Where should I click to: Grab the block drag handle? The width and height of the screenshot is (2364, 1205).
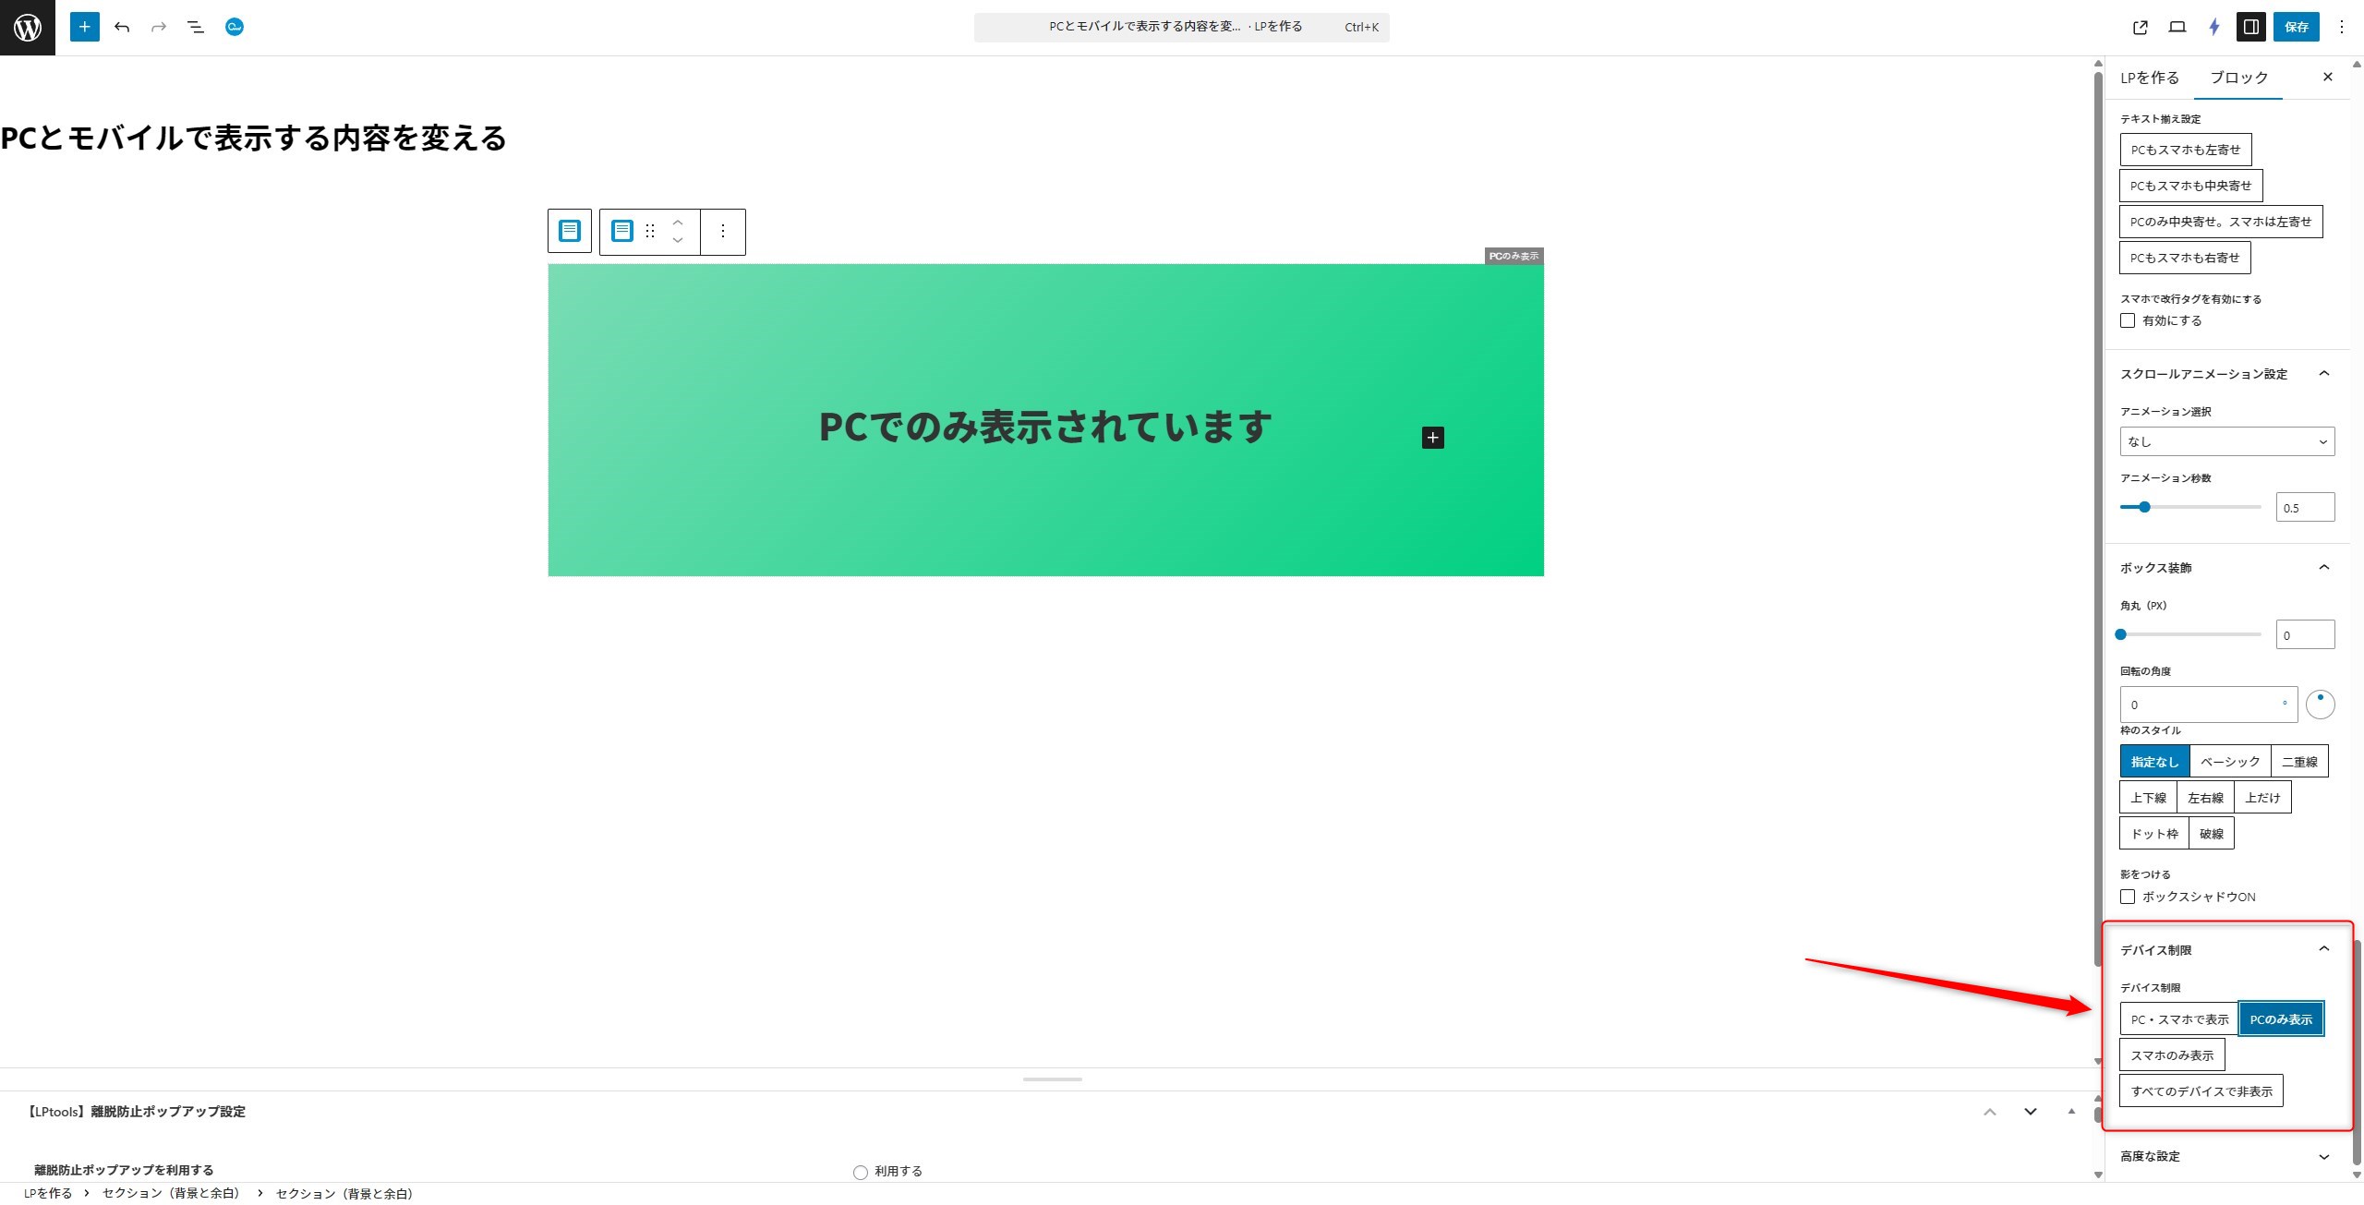coord(650,231)
